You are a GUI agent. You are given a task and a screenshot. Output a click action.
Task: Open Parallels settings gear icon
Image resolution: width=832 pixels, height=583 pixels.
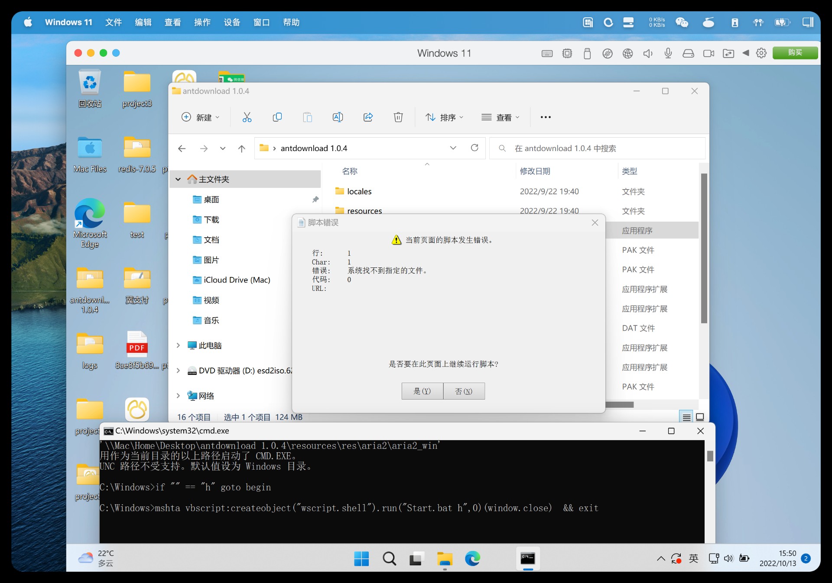[761, 53]
